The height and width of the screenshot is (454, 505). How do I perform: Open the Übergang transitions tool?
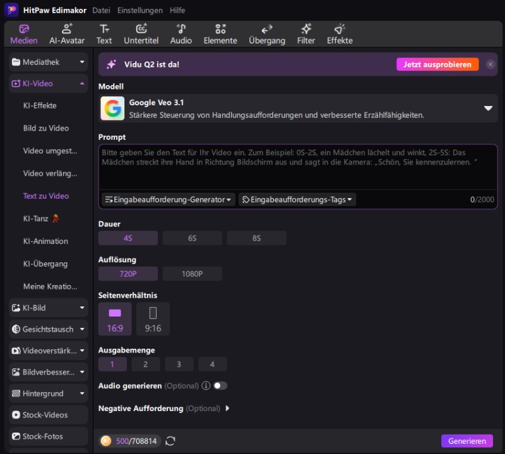point(266,34)
